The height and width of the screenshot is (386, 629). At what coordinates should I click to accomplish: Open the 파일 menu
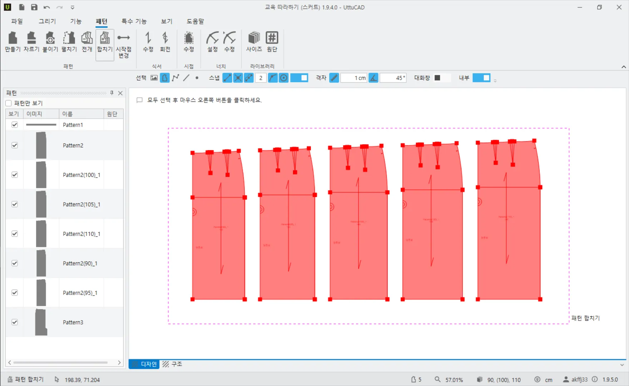(17, 21)
